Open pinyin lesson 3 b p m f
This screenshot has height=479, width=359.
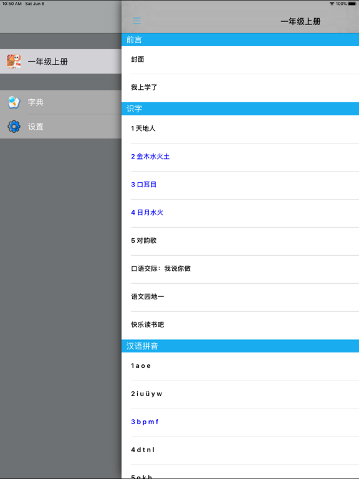[x=240, y=422]
